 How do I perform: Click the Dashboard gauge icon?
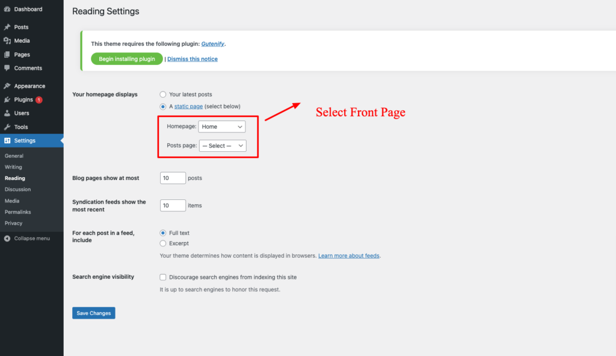[x=7, y=9]
